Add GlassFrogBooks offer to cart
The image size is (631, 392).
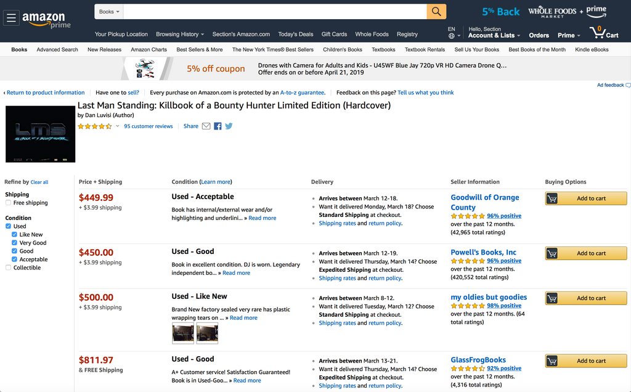click(586, 361)
